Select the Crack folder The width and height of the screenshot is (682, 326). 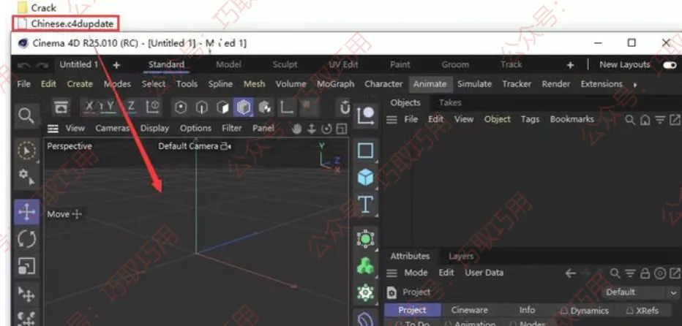pos(37,7)
